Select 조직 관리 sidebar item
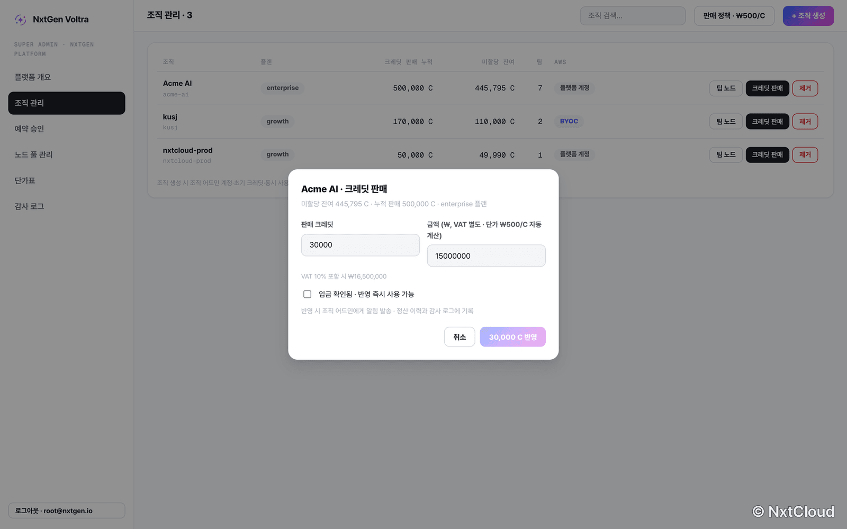This screenshot has width=847, height=529. click(x=67, y=103)
